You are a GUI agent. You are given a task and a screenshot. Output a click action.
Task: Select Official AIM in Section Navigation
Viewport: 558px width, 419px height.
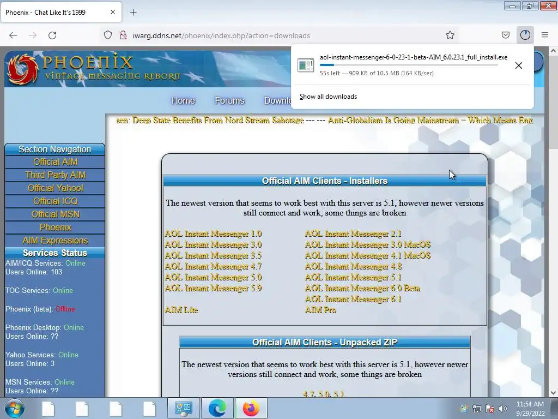click(x=55, y=162)
